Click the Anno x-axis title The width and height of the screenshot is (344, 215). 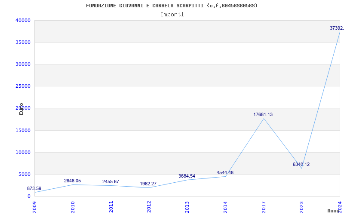point(334,211)
